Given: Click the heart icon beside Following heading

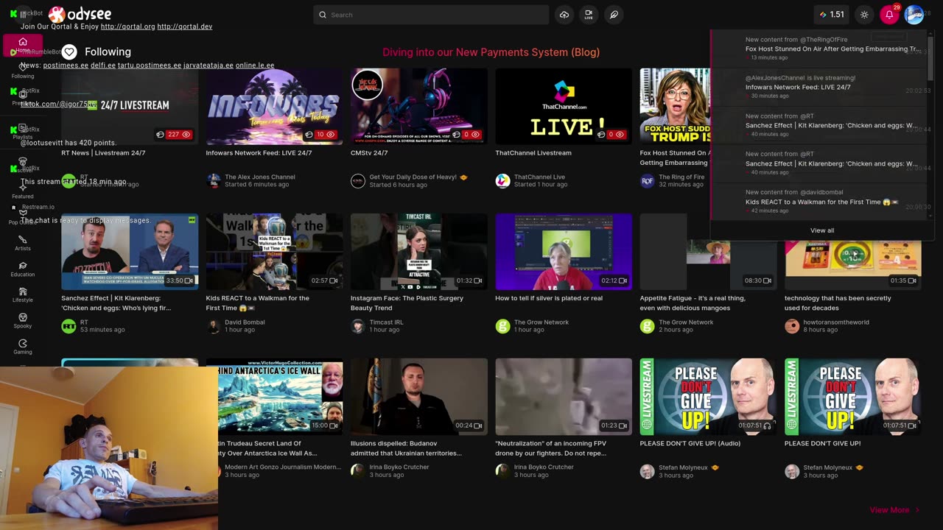Looking at the screenshot, I should (x=69, y=52).
